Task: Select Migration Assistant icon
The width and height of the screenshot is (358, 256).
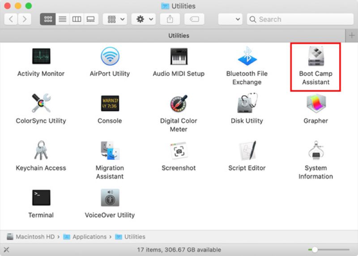Action: 110,150
